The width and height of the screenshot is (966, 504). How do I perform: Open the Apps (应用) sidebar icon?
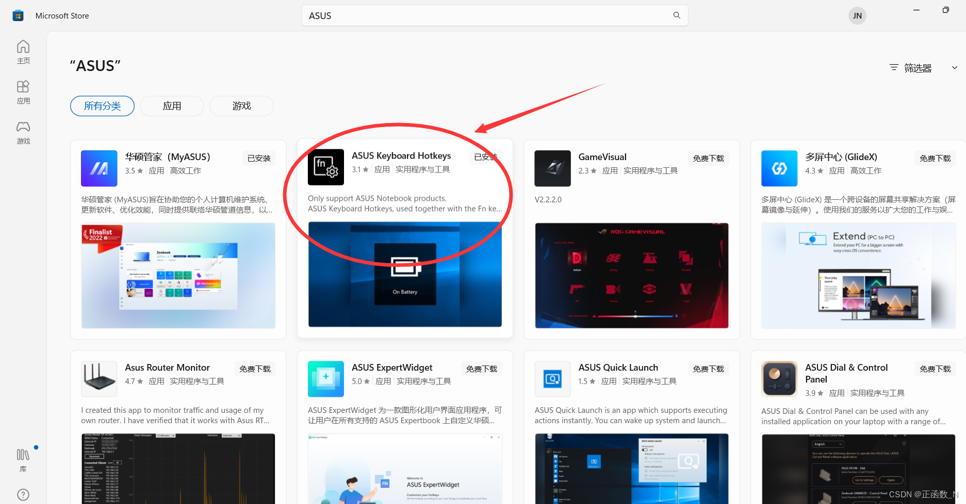click(x=23, y=92)
